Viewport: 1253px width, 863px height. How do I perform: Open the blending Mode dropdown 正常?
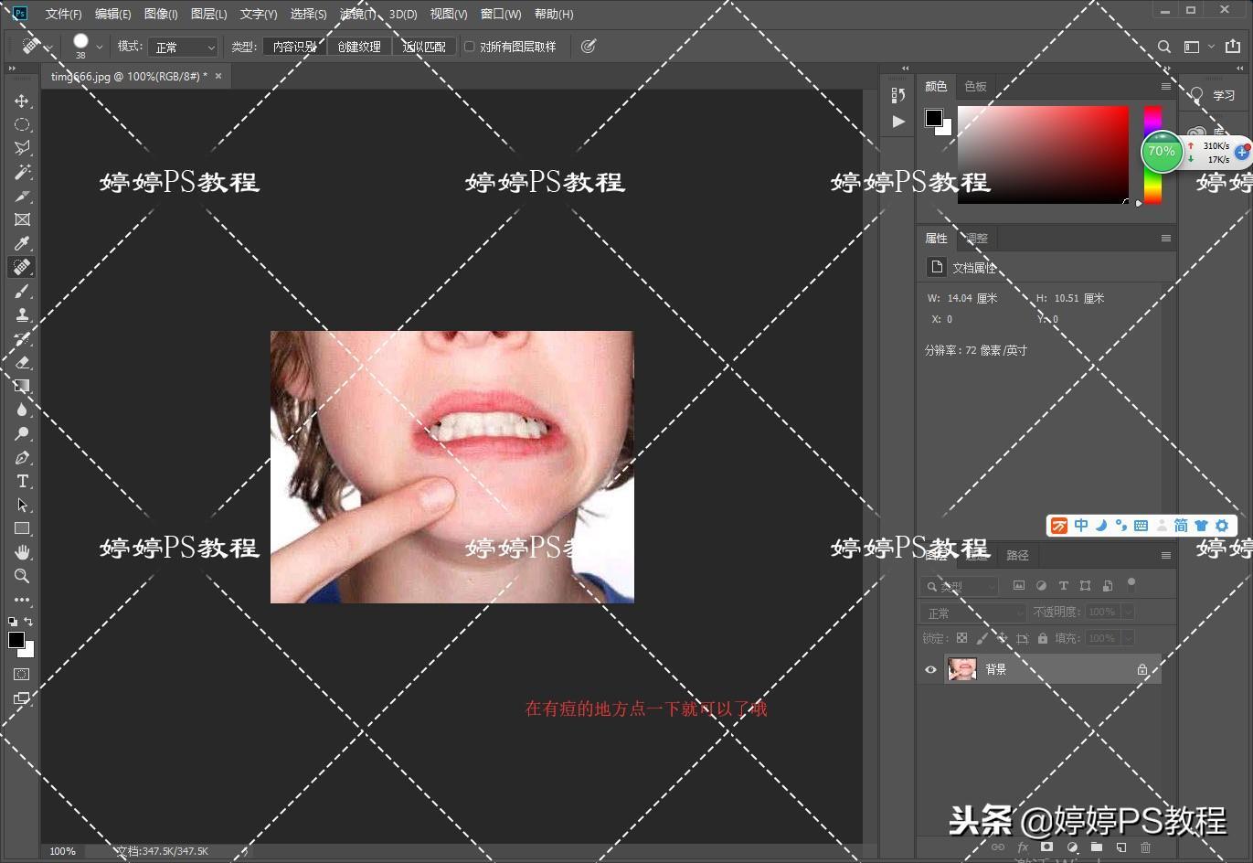[x=183, y=47]
